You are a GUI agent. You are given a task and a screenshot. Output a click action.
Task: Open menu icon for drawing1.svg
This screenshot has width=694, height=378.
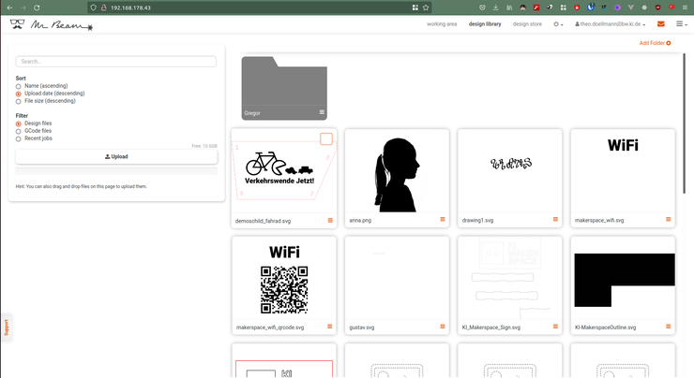click(x=555, y=220)
